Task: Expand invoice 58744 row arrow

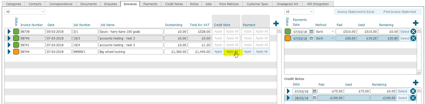Action: coord(9,52)
